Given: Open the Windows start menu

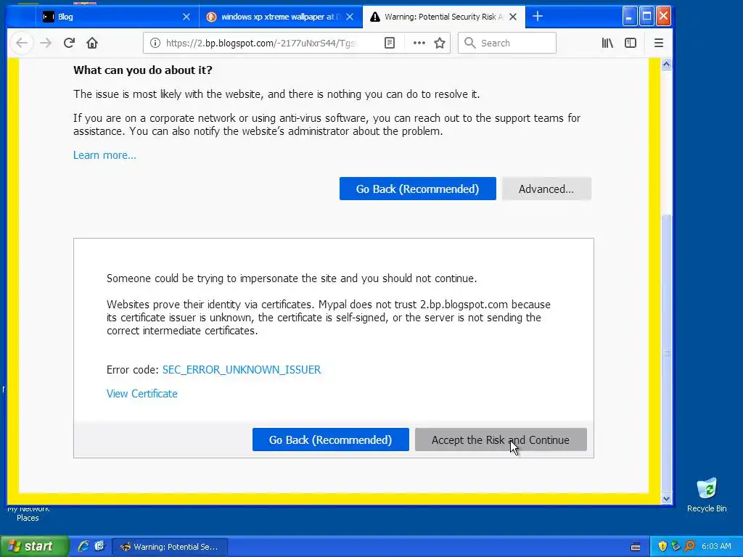Looking at the screenshot, I should click(33, 547).
